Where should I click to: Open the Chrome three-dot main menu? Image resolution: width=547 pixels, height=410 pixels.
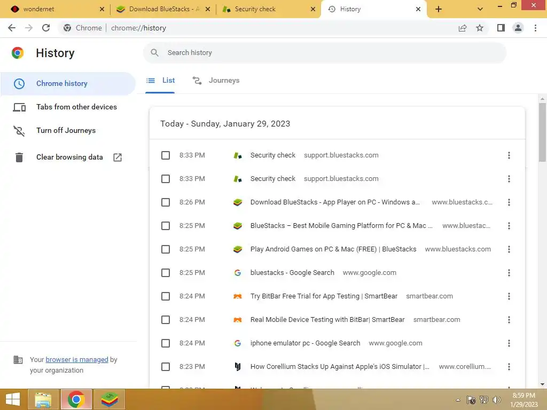point(535,28)
